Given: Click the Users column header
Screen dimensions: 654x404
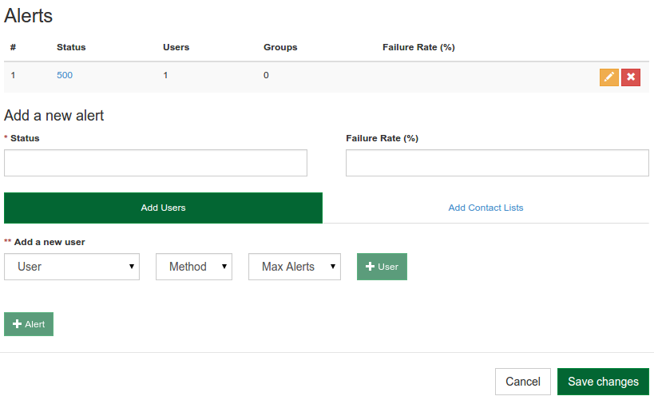Looking at the screenshot, I should [176, 47].
